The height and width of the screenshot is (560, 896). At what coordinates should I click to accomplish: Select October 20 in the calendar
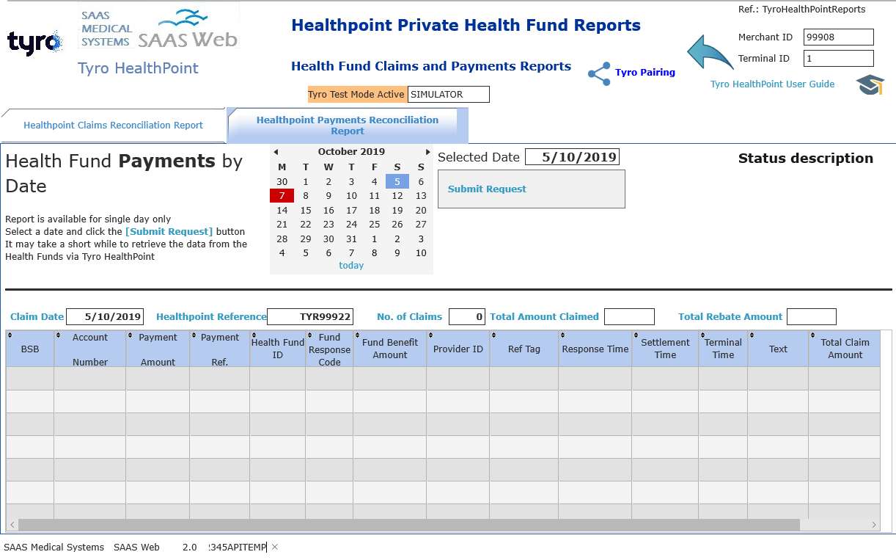click(421, 211)
